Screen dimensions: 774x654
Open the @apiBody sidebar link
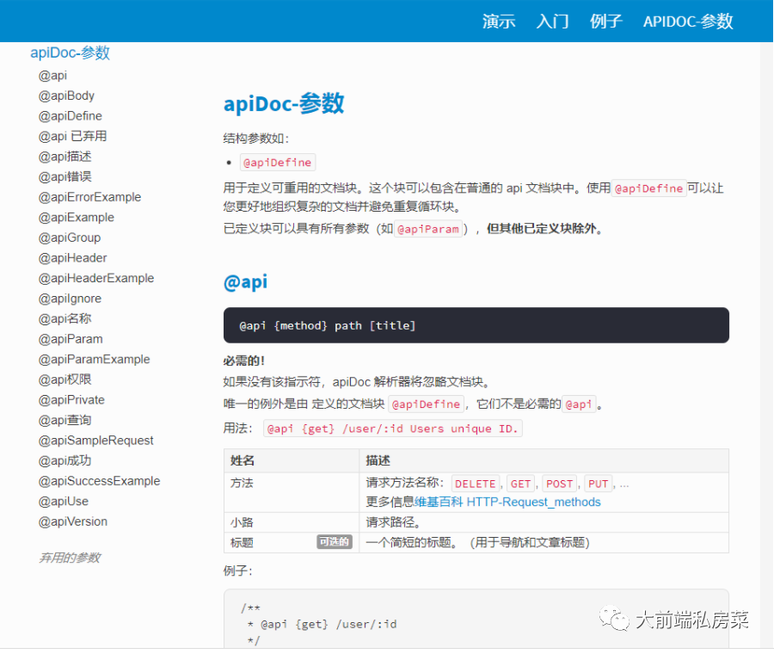66,96
